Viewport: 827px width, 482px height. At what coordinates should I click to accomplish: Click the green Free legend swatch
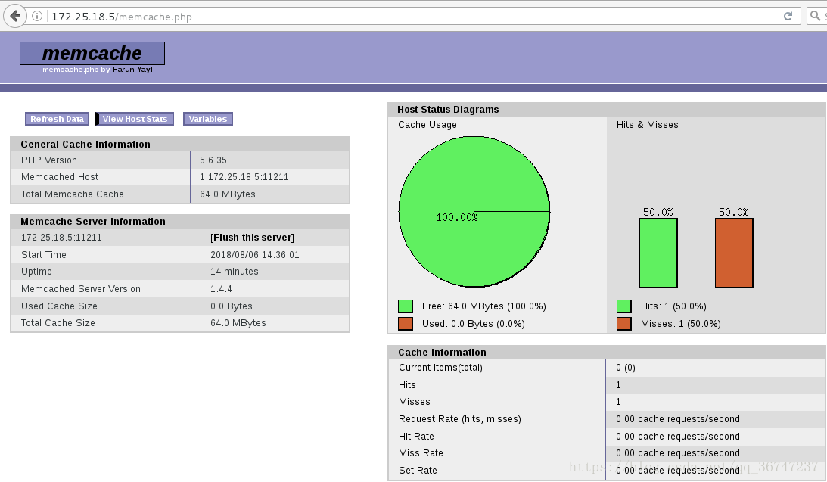point(406,306)
